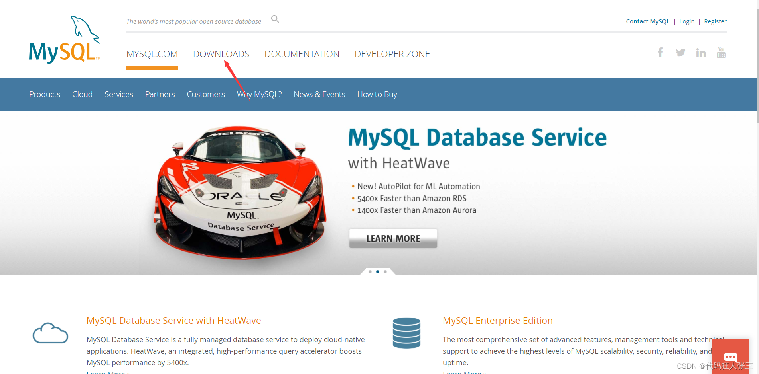Open the Products menu
Viewport: 759px width, 374px height.
[45, 94]
